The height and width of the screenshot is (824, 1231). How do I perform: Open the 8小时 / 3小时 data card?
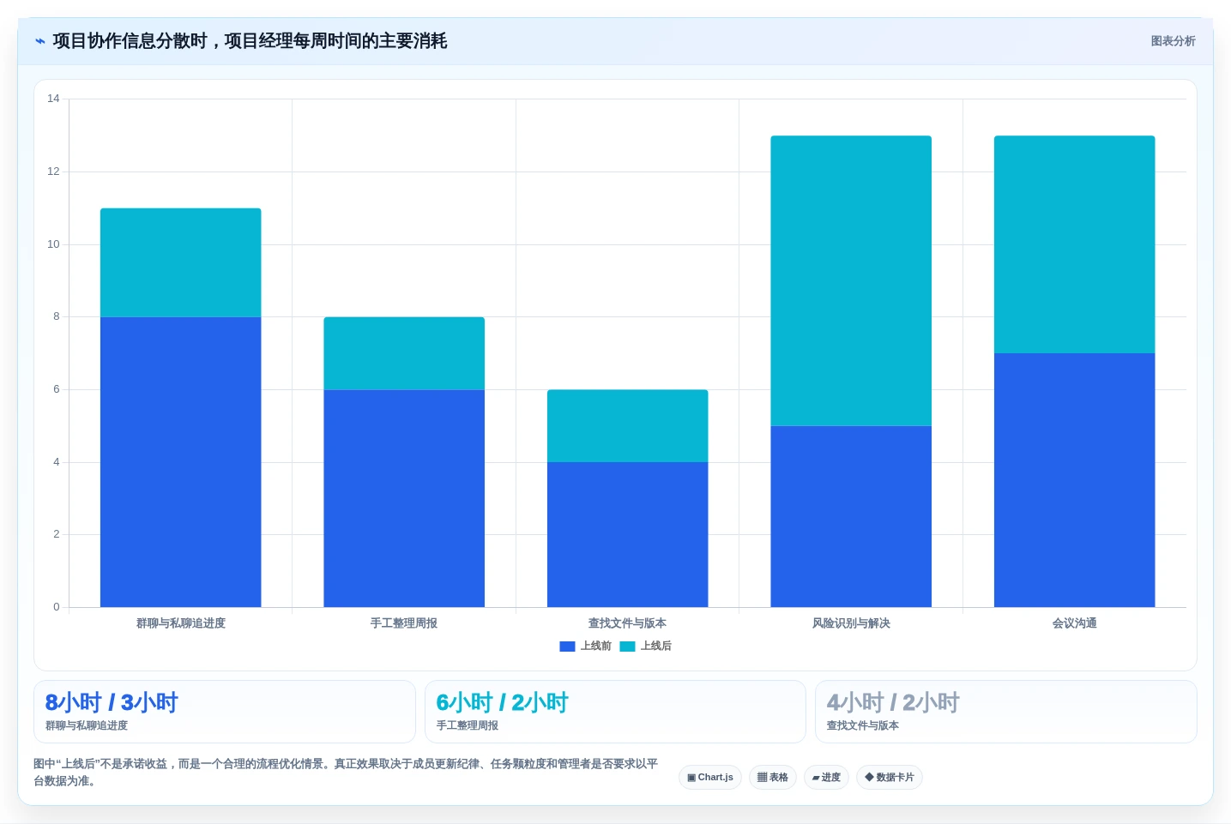point(225,712)
